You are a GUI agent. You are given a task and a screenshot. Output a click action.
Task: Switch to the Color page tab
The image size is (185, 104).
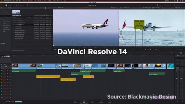pyautogui.click(x=92, y=102)
